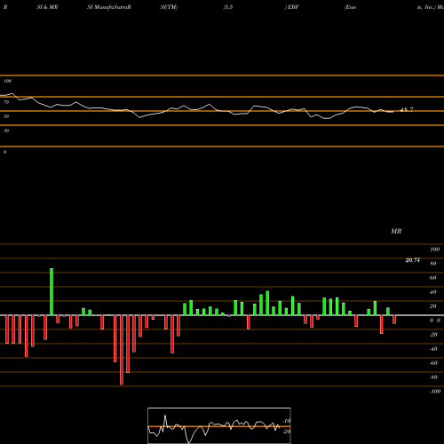The width and height of the screenshot is (444, 444).
Task: Click the '-20' label in mini chart
Action: tap(287, 432)
